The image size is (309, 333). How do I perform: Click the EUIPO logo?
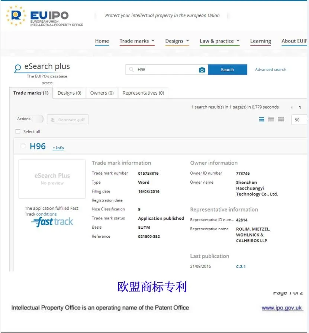click(45, 16)
